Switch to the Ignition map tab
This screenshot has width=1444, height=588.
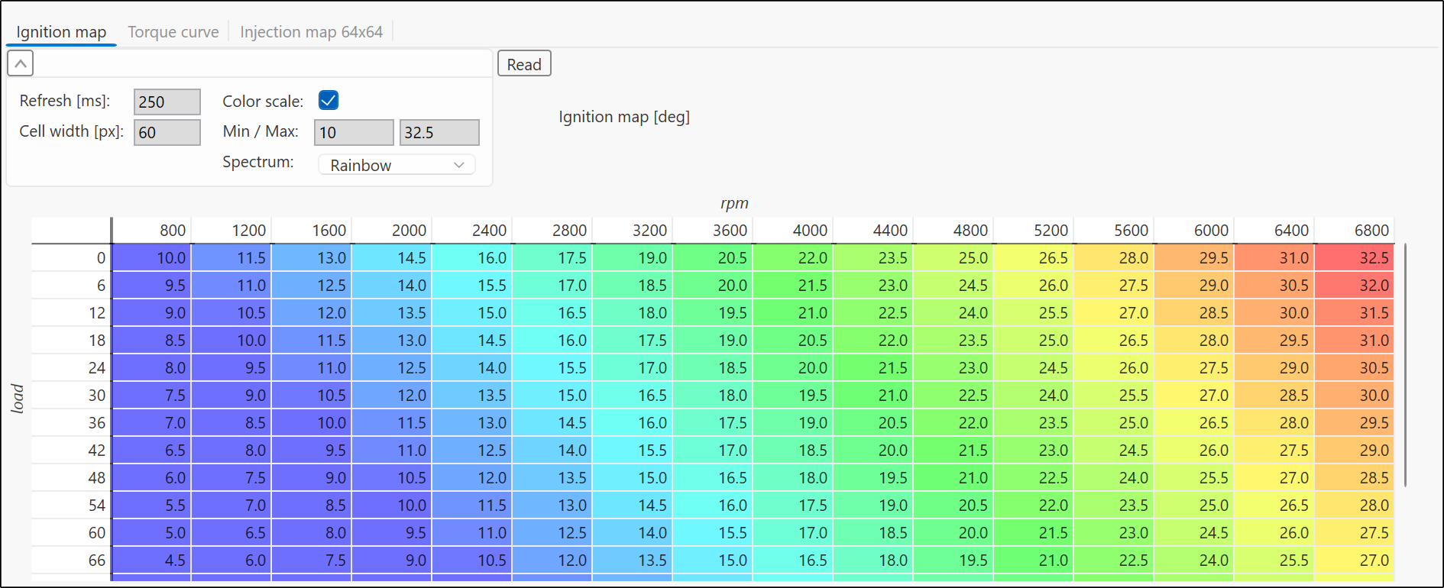[61, 32]
